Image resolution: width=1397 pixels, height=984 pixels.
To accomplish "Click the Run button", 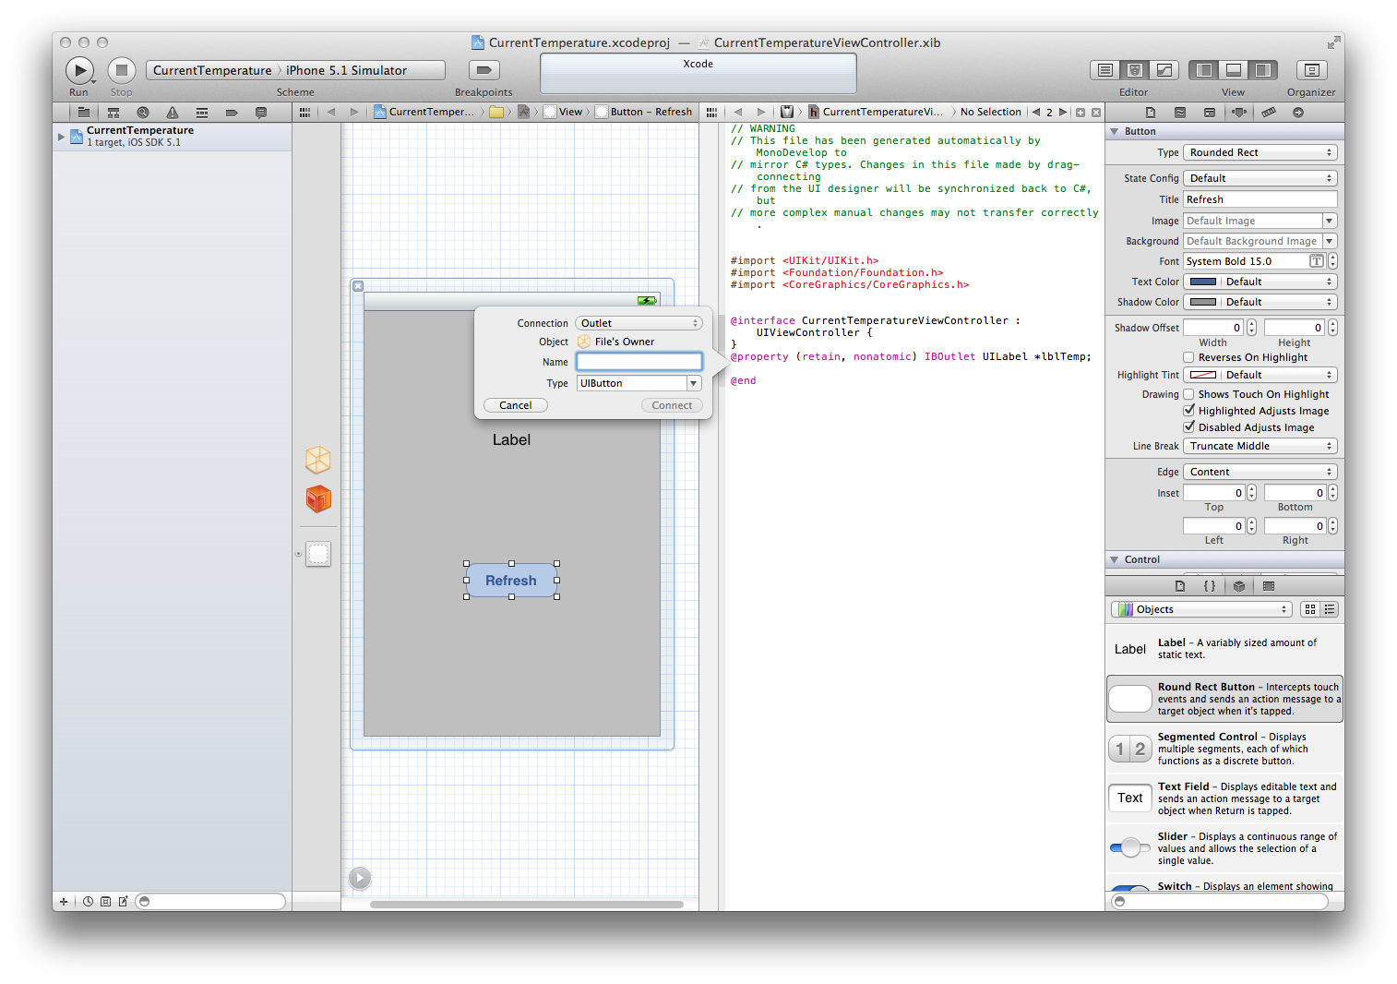I will pos(79,70).
